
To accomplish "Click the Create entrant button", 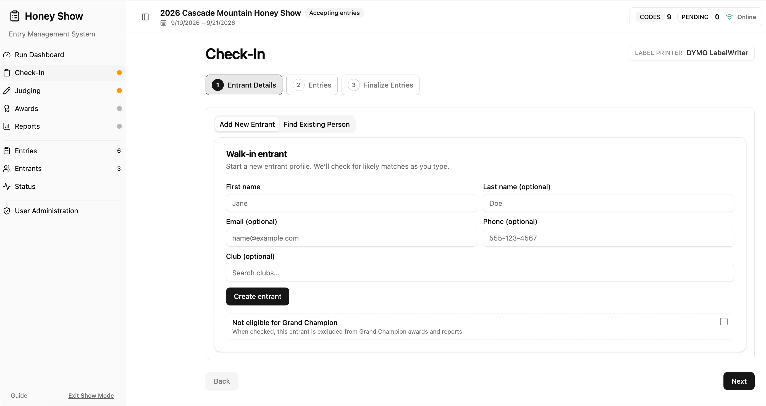I will [x=258, y=296].
